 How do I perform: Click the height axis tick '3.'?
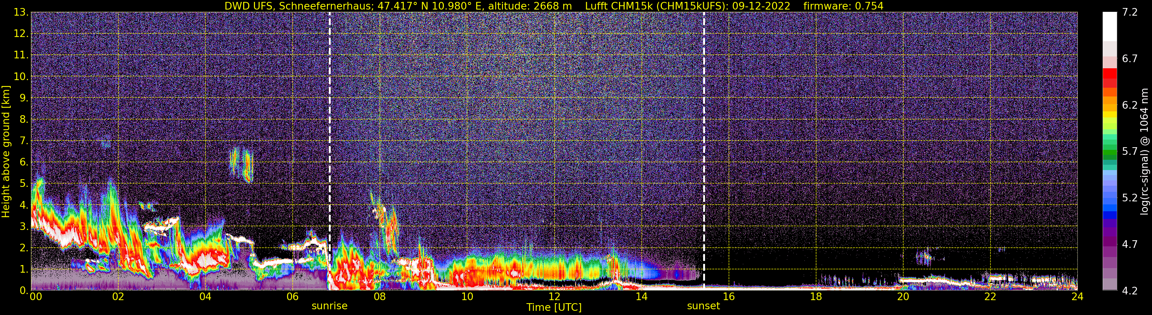click(24, 227)
